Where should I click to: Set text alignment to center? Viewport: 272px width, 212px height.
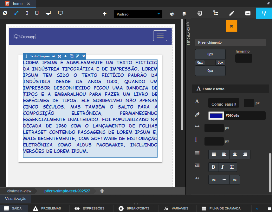click(x=235, y=154)
